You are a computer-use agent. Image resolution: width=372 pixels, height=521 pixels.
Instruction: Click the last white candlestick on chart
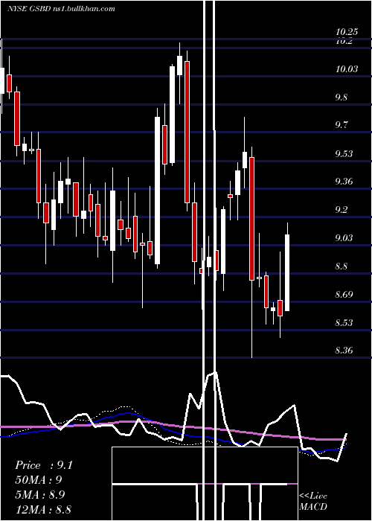287,273
